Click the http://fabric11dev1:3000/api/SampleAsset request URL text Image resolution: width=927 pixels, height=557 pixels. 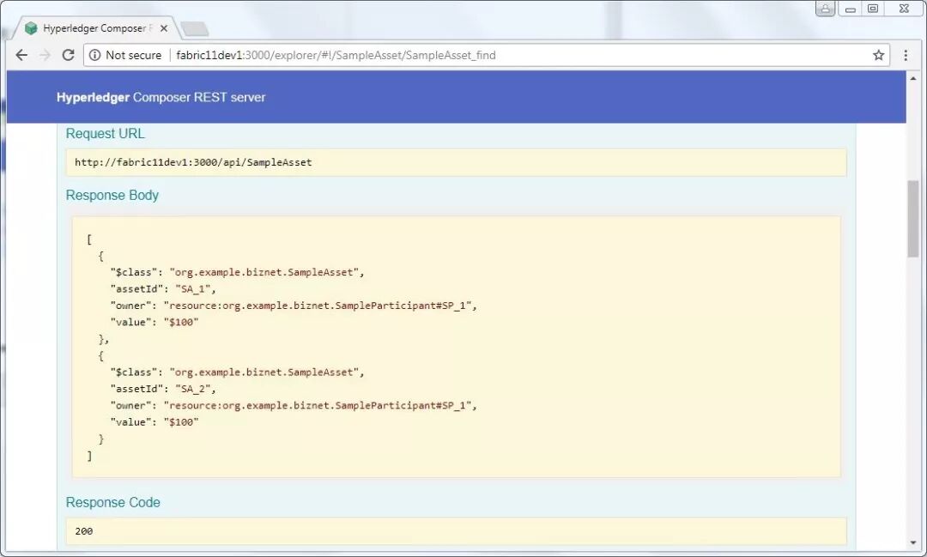(x=193, y=162)
